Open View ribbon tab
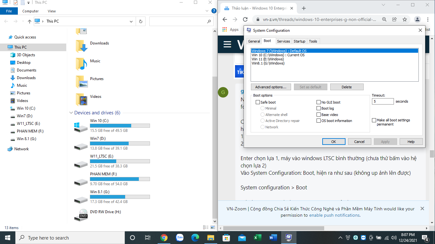This screenshot has height=244, width=435. click(x=52, y=11)
